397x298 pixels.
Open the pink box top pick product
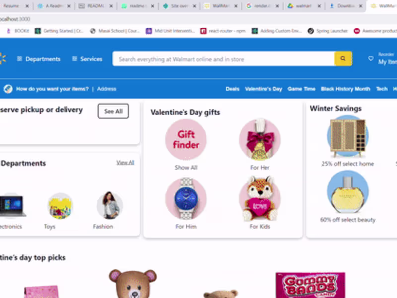(42, 292)
